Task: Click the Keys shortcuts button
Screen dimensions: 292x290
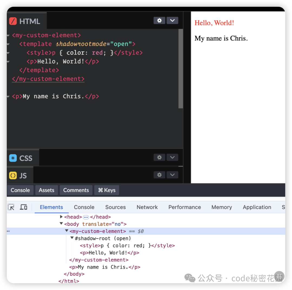Action: pyautogui.click(x=107, y=190)
